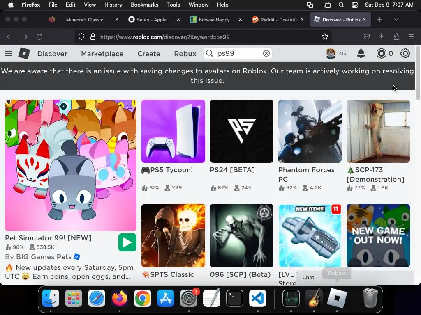Bookmark this page with star icon

tap(325, 37)
